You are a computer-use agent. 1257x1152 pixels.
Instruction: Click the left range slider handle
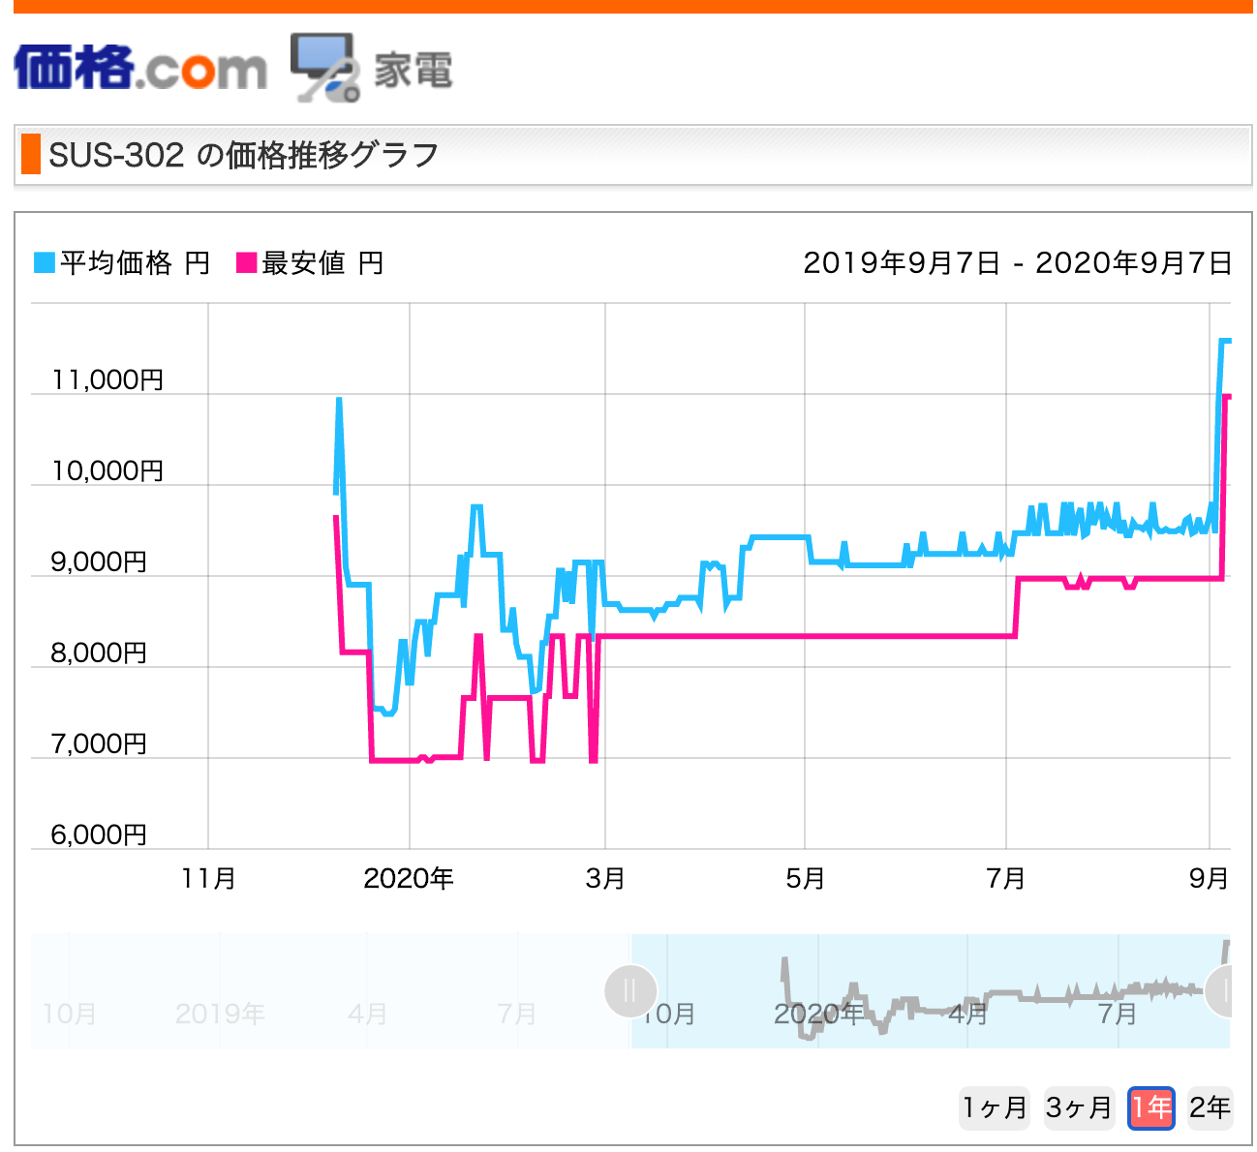pos(630,991)
